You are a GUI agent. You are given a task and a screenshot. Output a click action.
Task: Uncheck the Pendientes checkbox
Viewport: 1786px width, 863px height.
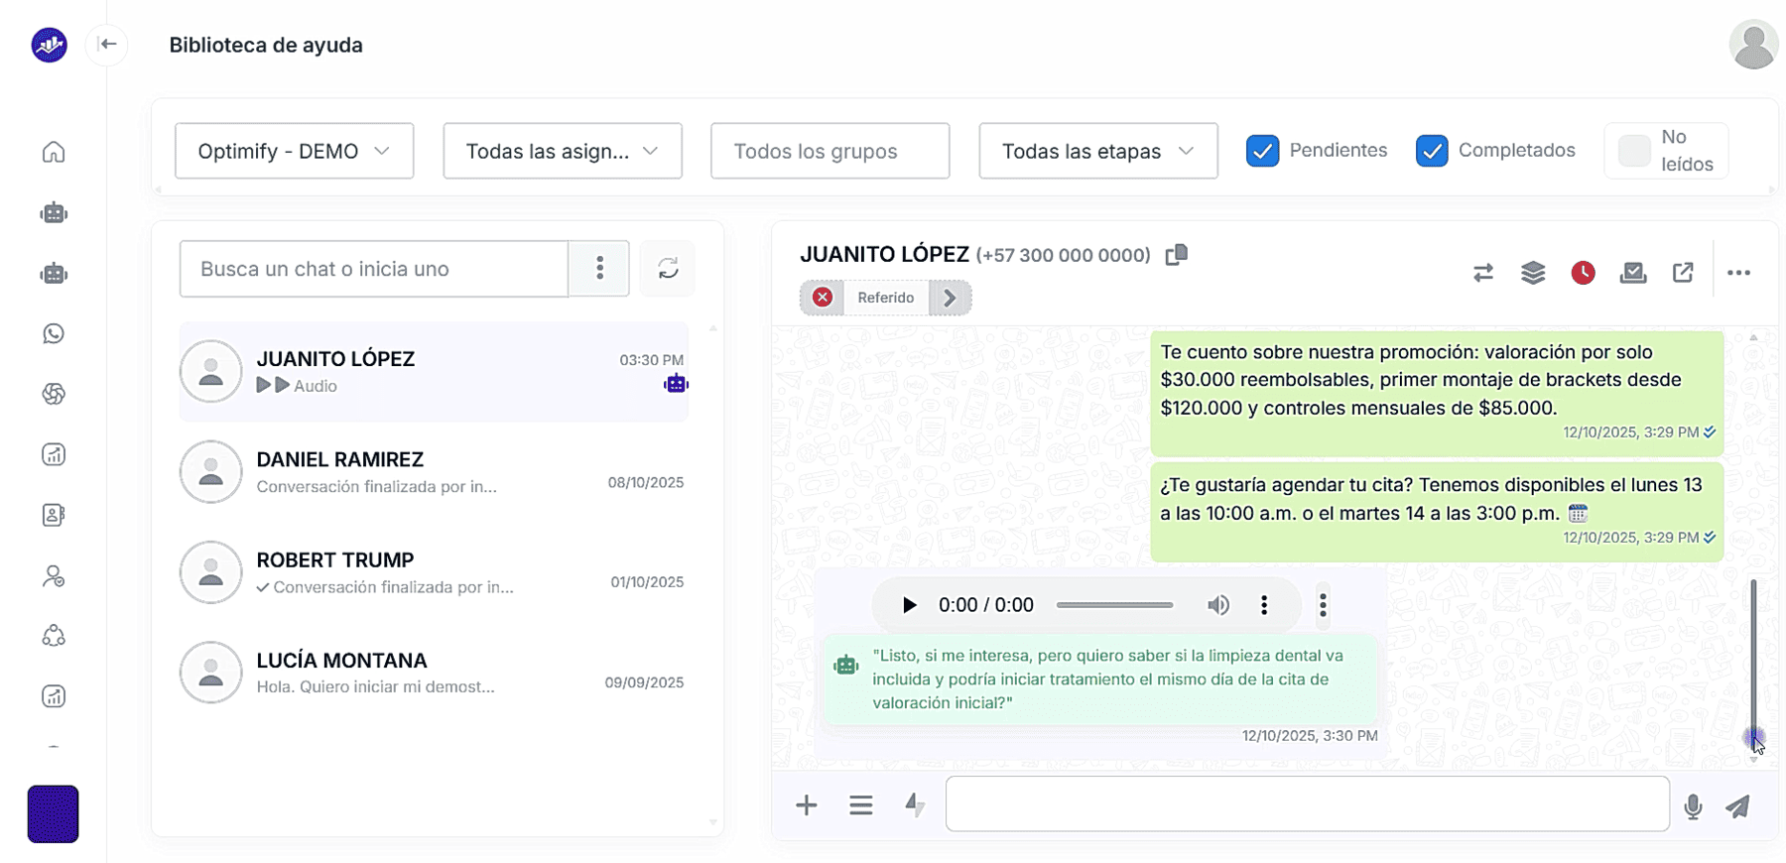(x=1262, y=151)
